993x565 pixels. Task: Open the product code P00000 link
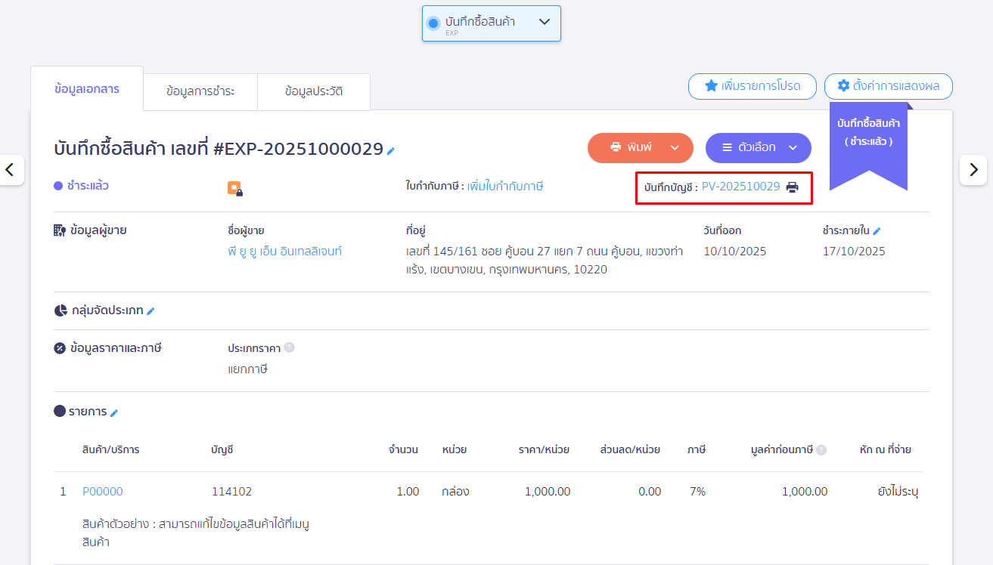coord(103,492)
